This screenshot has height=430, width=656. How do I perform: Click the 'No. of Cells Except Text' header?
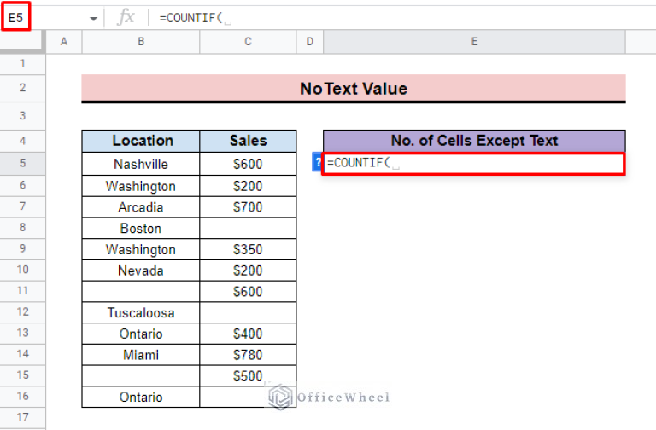[474, 141]
